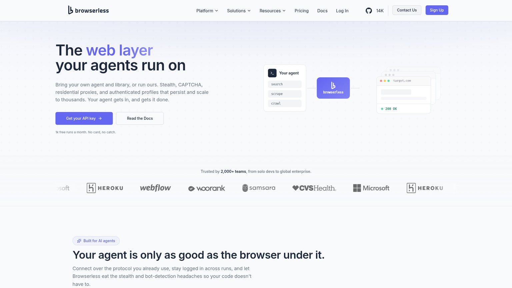
Task: Click the crawl chip in agent card
Action: click(x=285, y=103)
